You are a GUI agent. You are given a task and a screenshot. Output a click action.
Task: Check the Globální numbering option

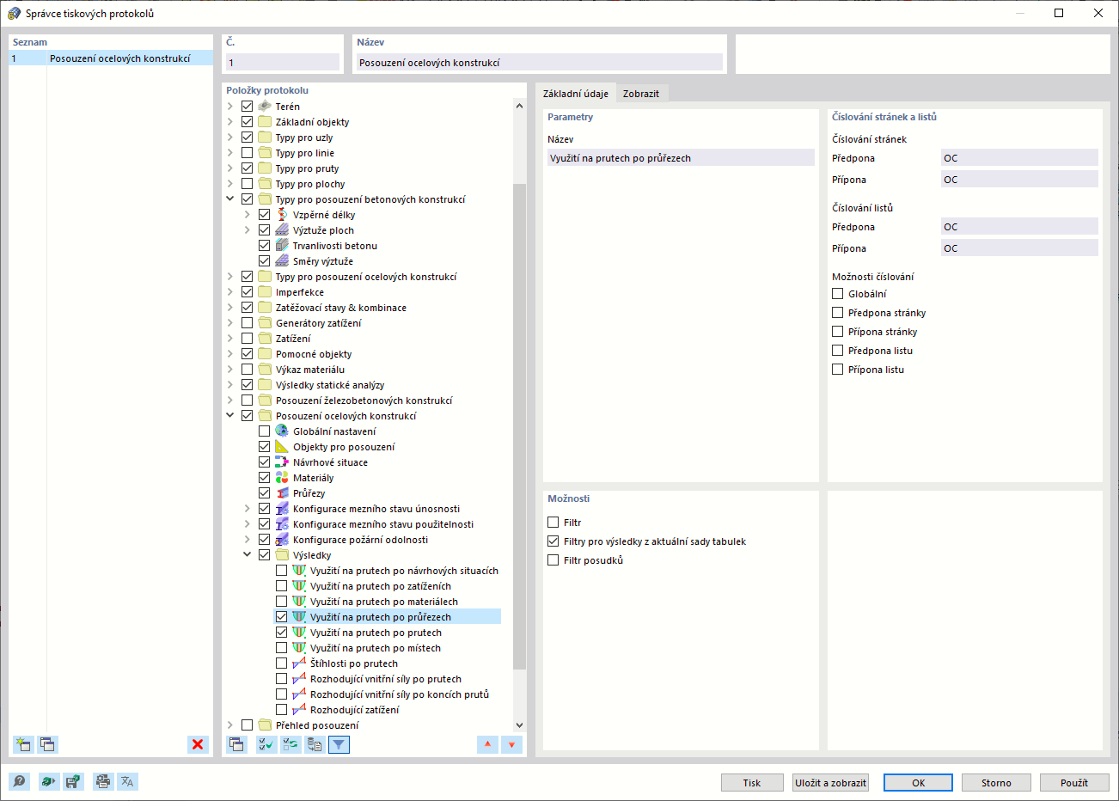coord(838,294)
